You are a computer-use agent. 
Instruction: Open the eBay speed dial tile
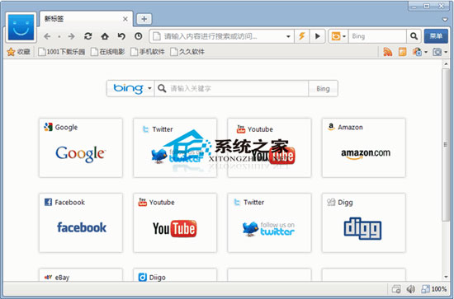(x=81, y=275)
